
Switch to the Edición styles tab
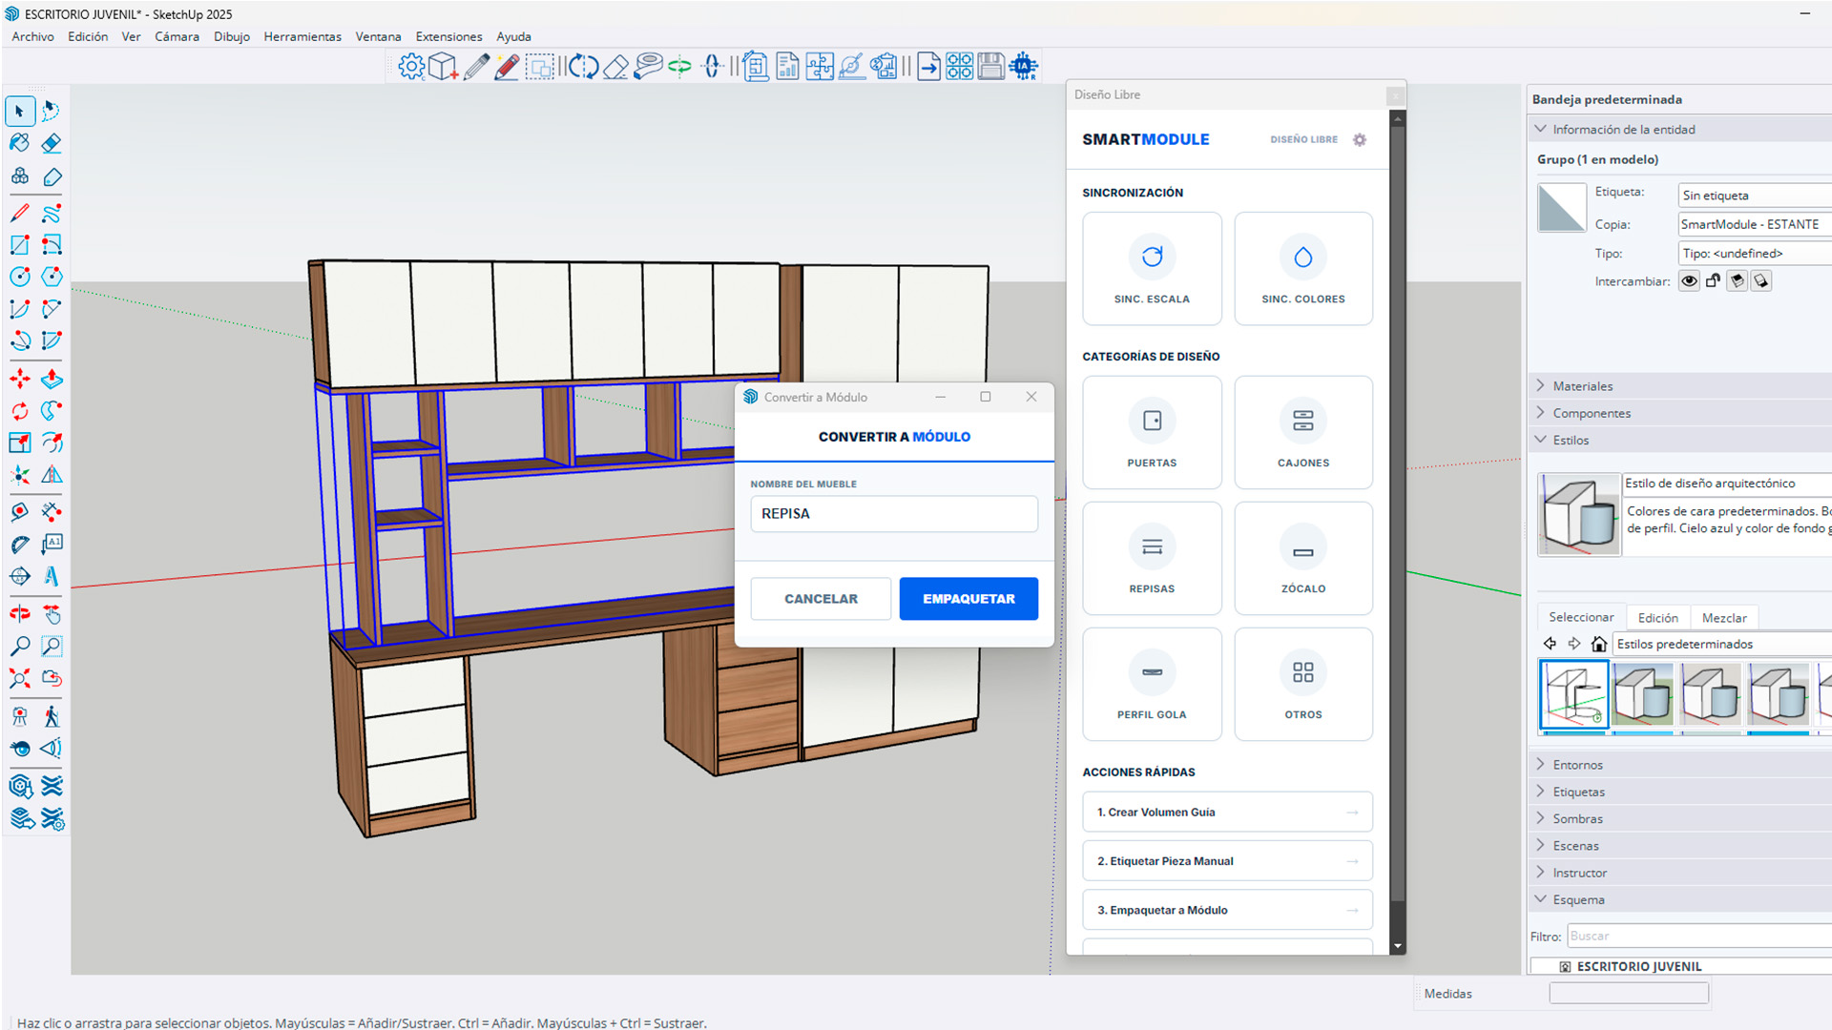pos(1657,617)
